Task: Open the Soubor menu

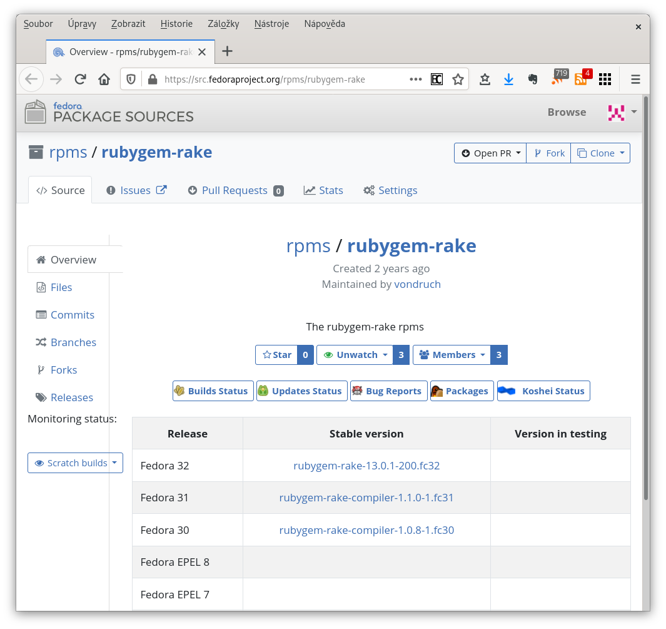Action: [38, 24]
